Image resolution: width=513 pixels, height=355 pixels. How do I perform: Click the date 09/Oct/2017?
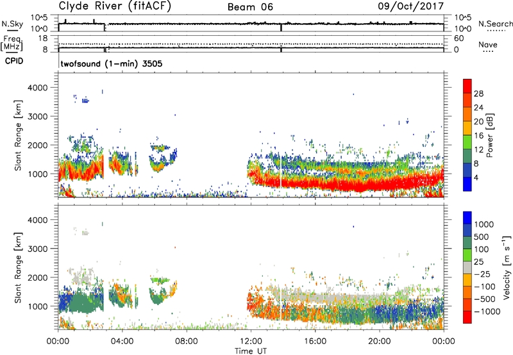(x=411, y=6)
